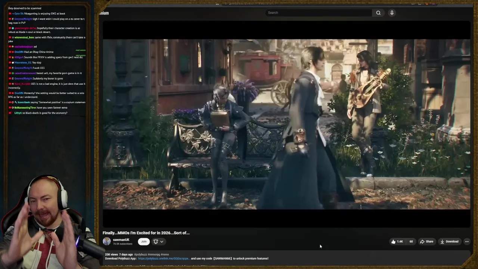Click the '25K views 7 days ago' text
Image resolution: width=478 pixels, height=269 pixels.
pos(118,254)
